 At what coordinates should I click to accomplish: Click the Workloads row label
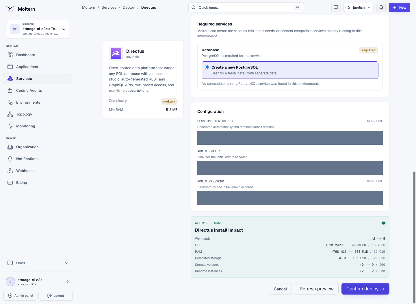(x=203, y=239)
